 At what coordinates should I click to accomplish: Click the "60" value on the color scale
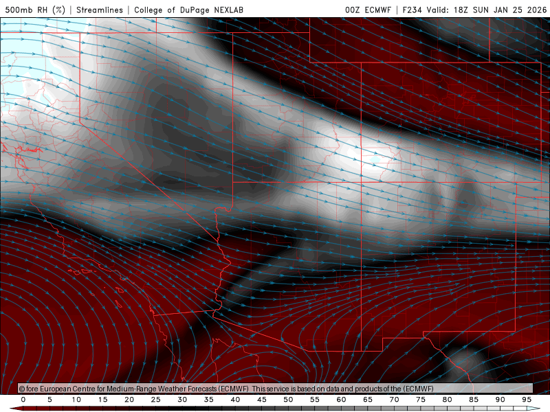tap(341, 400)
